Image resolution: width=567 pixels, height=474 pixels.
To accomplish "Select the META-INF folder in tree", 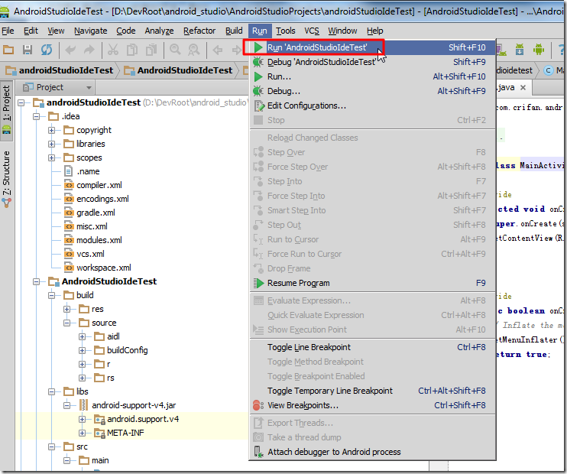I will tap(125, 433).
